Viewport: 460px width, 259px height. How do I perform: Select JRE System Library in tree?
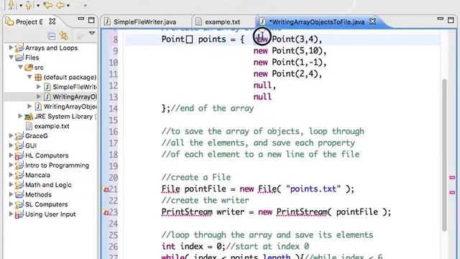click(x=63, y=117)
